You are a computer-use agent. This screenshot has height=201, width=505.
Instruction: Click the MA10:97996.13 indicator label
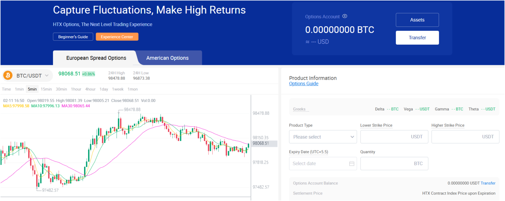click(45, 106)
